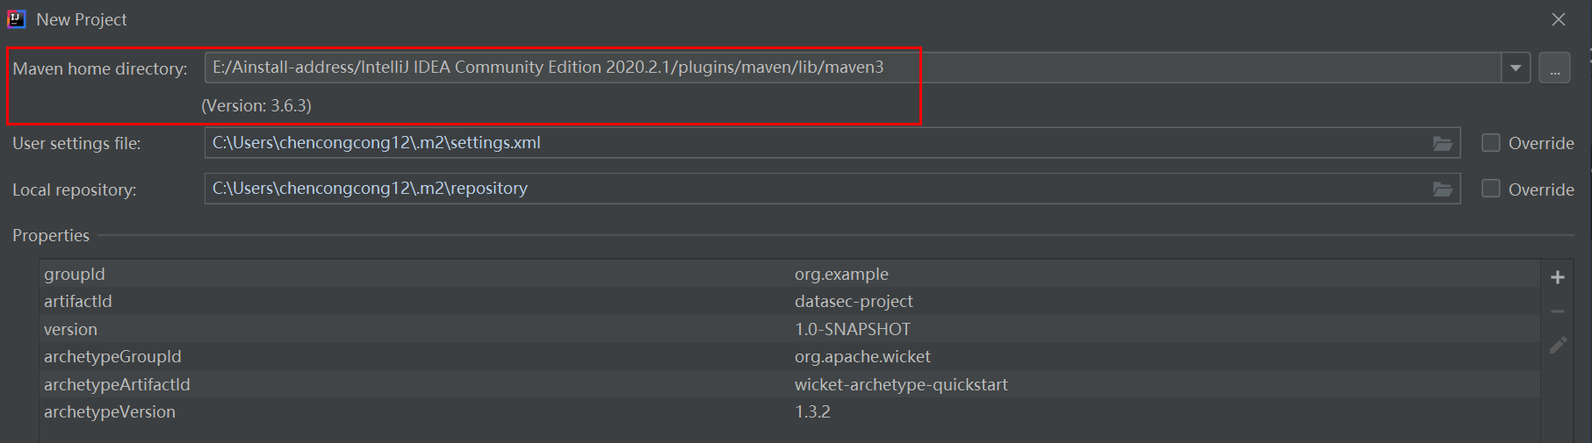Select the archetypeGroupId property row
The image size is (1592, 443).
(789, 356)
